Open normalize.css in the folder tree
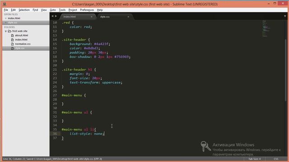The height and width of the screenshot is (162, 289). click(23, 44)
